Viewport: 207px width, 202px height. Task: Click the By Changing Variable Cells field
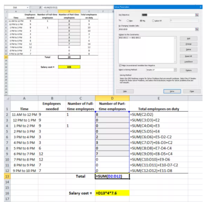pos(157,29)
